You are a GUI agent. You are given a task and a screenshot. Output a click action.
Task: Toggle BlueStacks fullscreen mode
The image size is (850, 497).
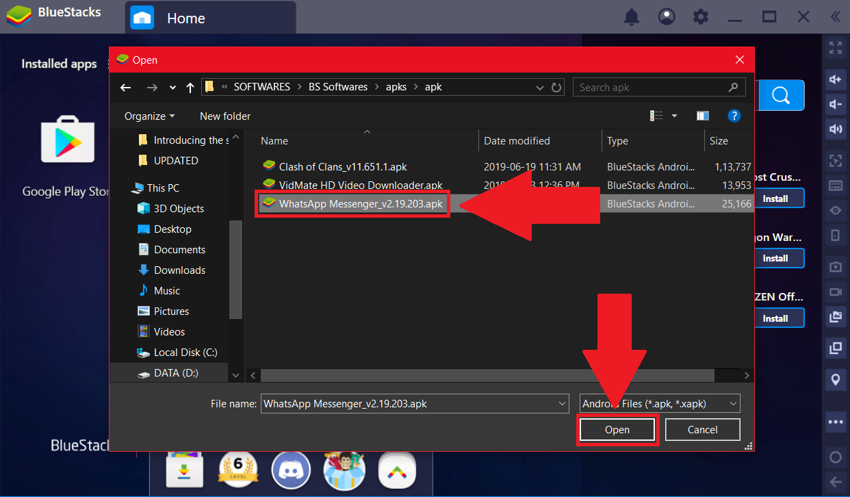click(835, 48)
